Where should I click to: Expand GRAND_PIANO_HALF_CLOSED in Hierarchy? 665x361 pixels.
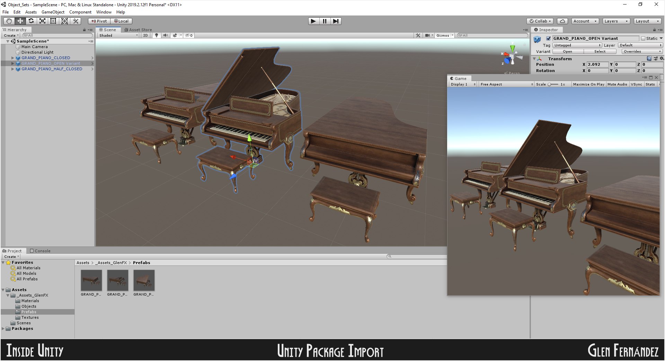point(13,69)
